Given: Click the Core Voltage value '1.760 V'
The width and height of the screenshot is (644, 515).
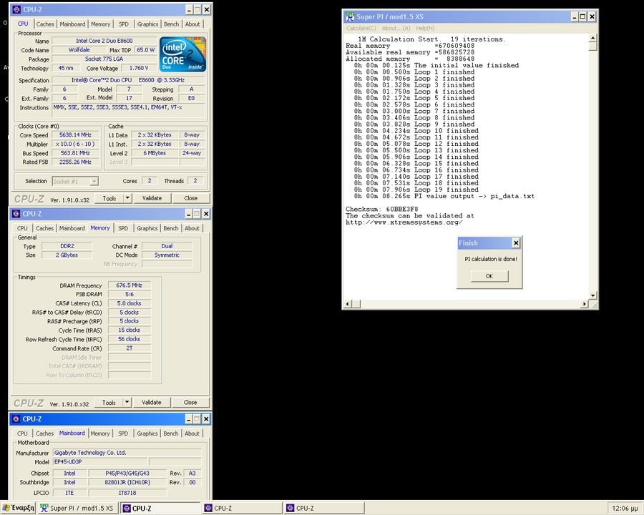Looking at the screenshot, I should (140, 68).
